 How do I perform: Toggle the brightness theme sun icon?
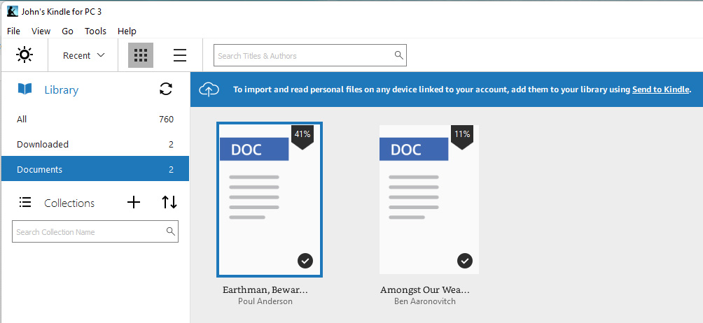[25, 55]
